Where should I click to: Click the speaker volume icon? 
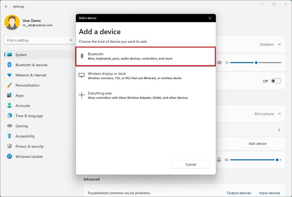point(219,62)
